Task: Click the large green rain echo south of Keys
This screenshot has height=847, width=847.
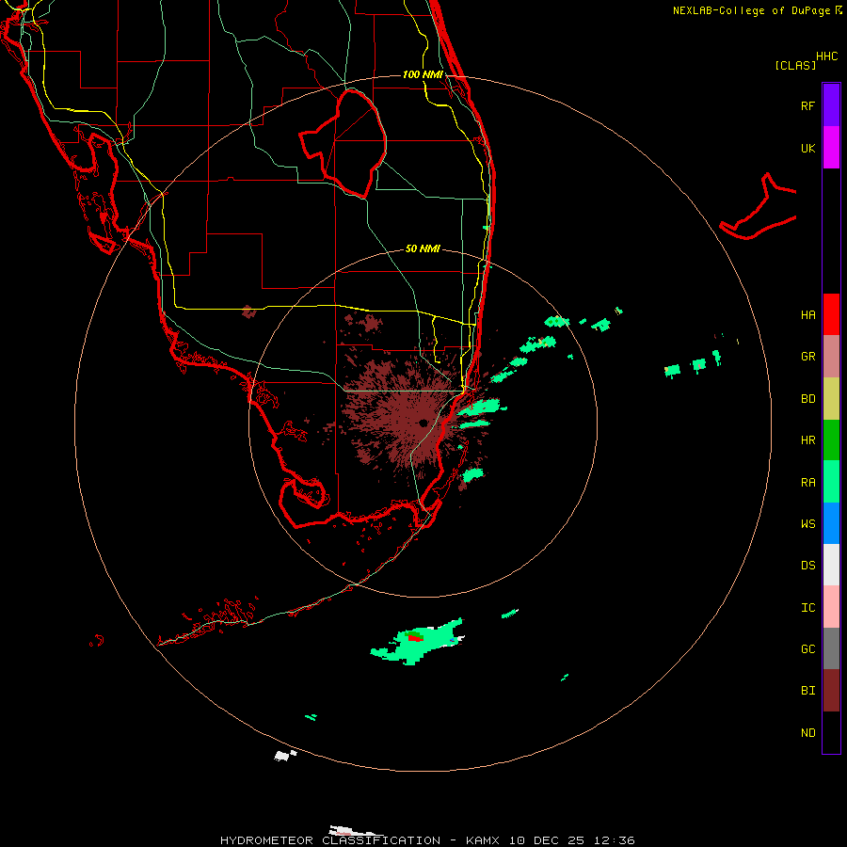Action: [416, 643]
